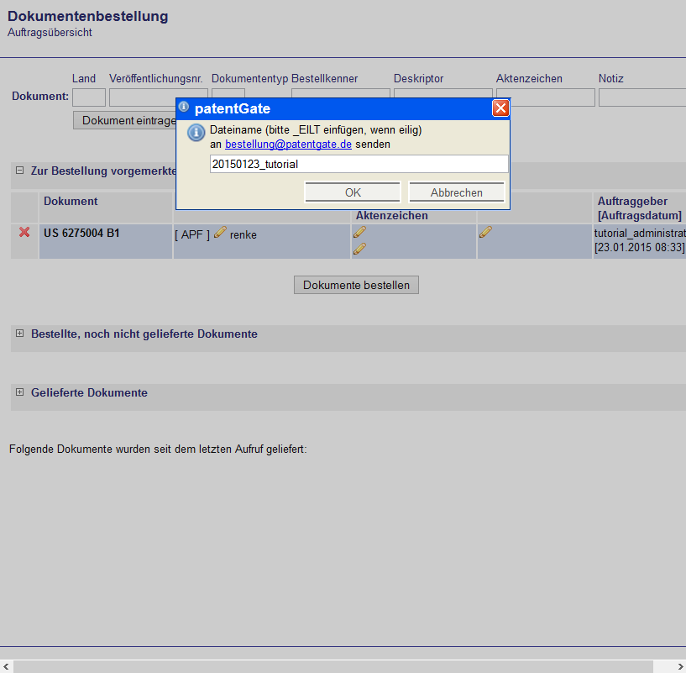Image resolution: width=686 pixels, height=673 pixels.
Task: Click the upper pencil in Aktenzeichen column
Action: [x=359, y=232]
